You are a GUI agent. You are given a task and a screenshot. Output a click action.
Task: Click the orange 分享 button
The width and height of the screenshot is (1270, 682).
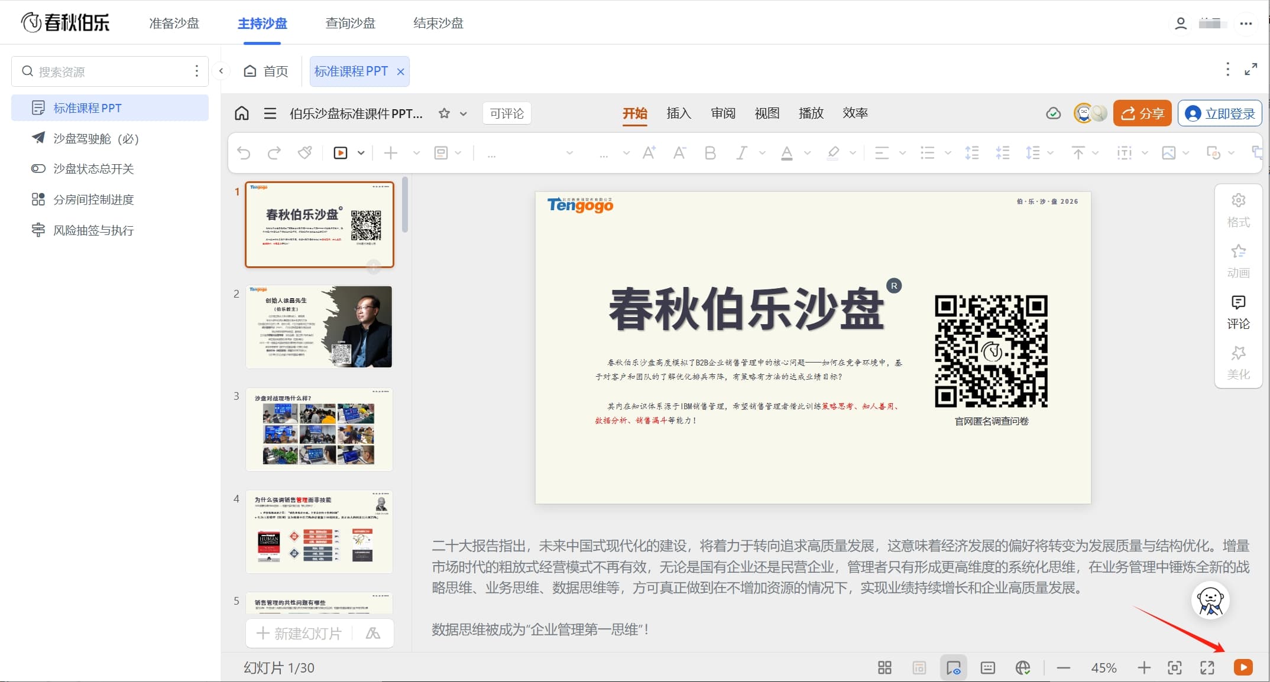click(x=1142, y=113)
